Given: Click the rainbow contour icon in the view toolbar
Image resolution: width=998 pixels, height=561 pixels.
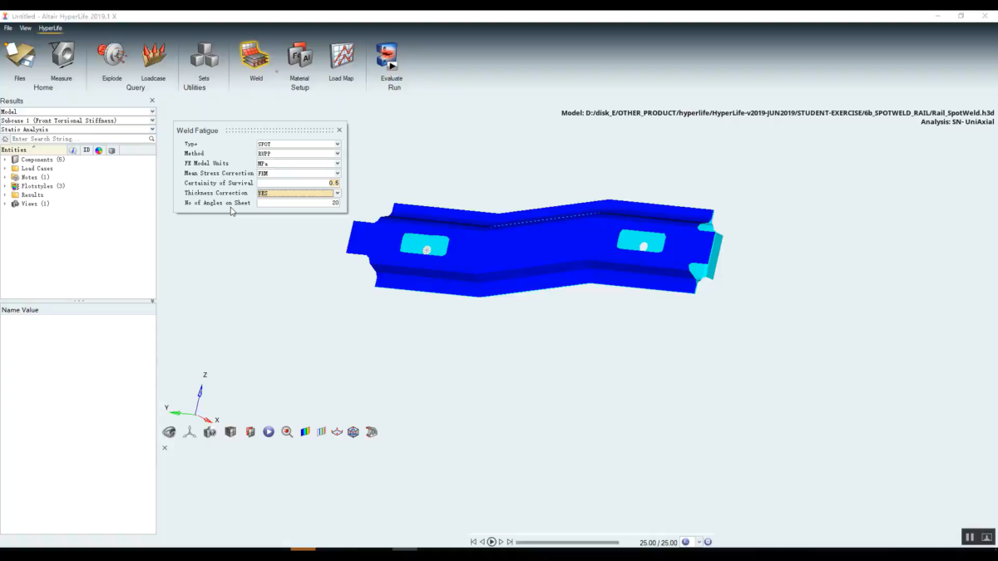Looking at the screenshot, I should (305, 432).
